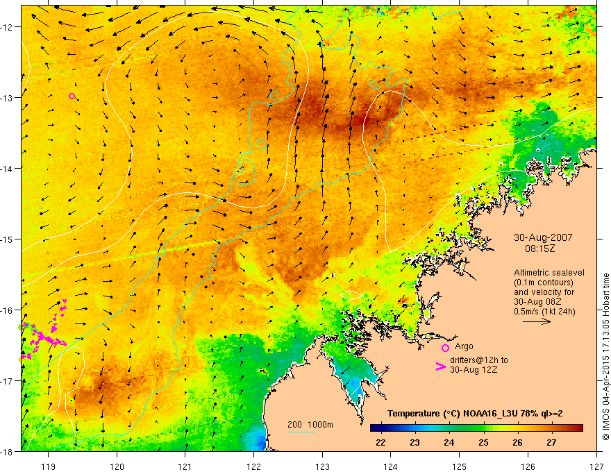Click the longitude axis label 126
The image size is (611, 472).
528,466
